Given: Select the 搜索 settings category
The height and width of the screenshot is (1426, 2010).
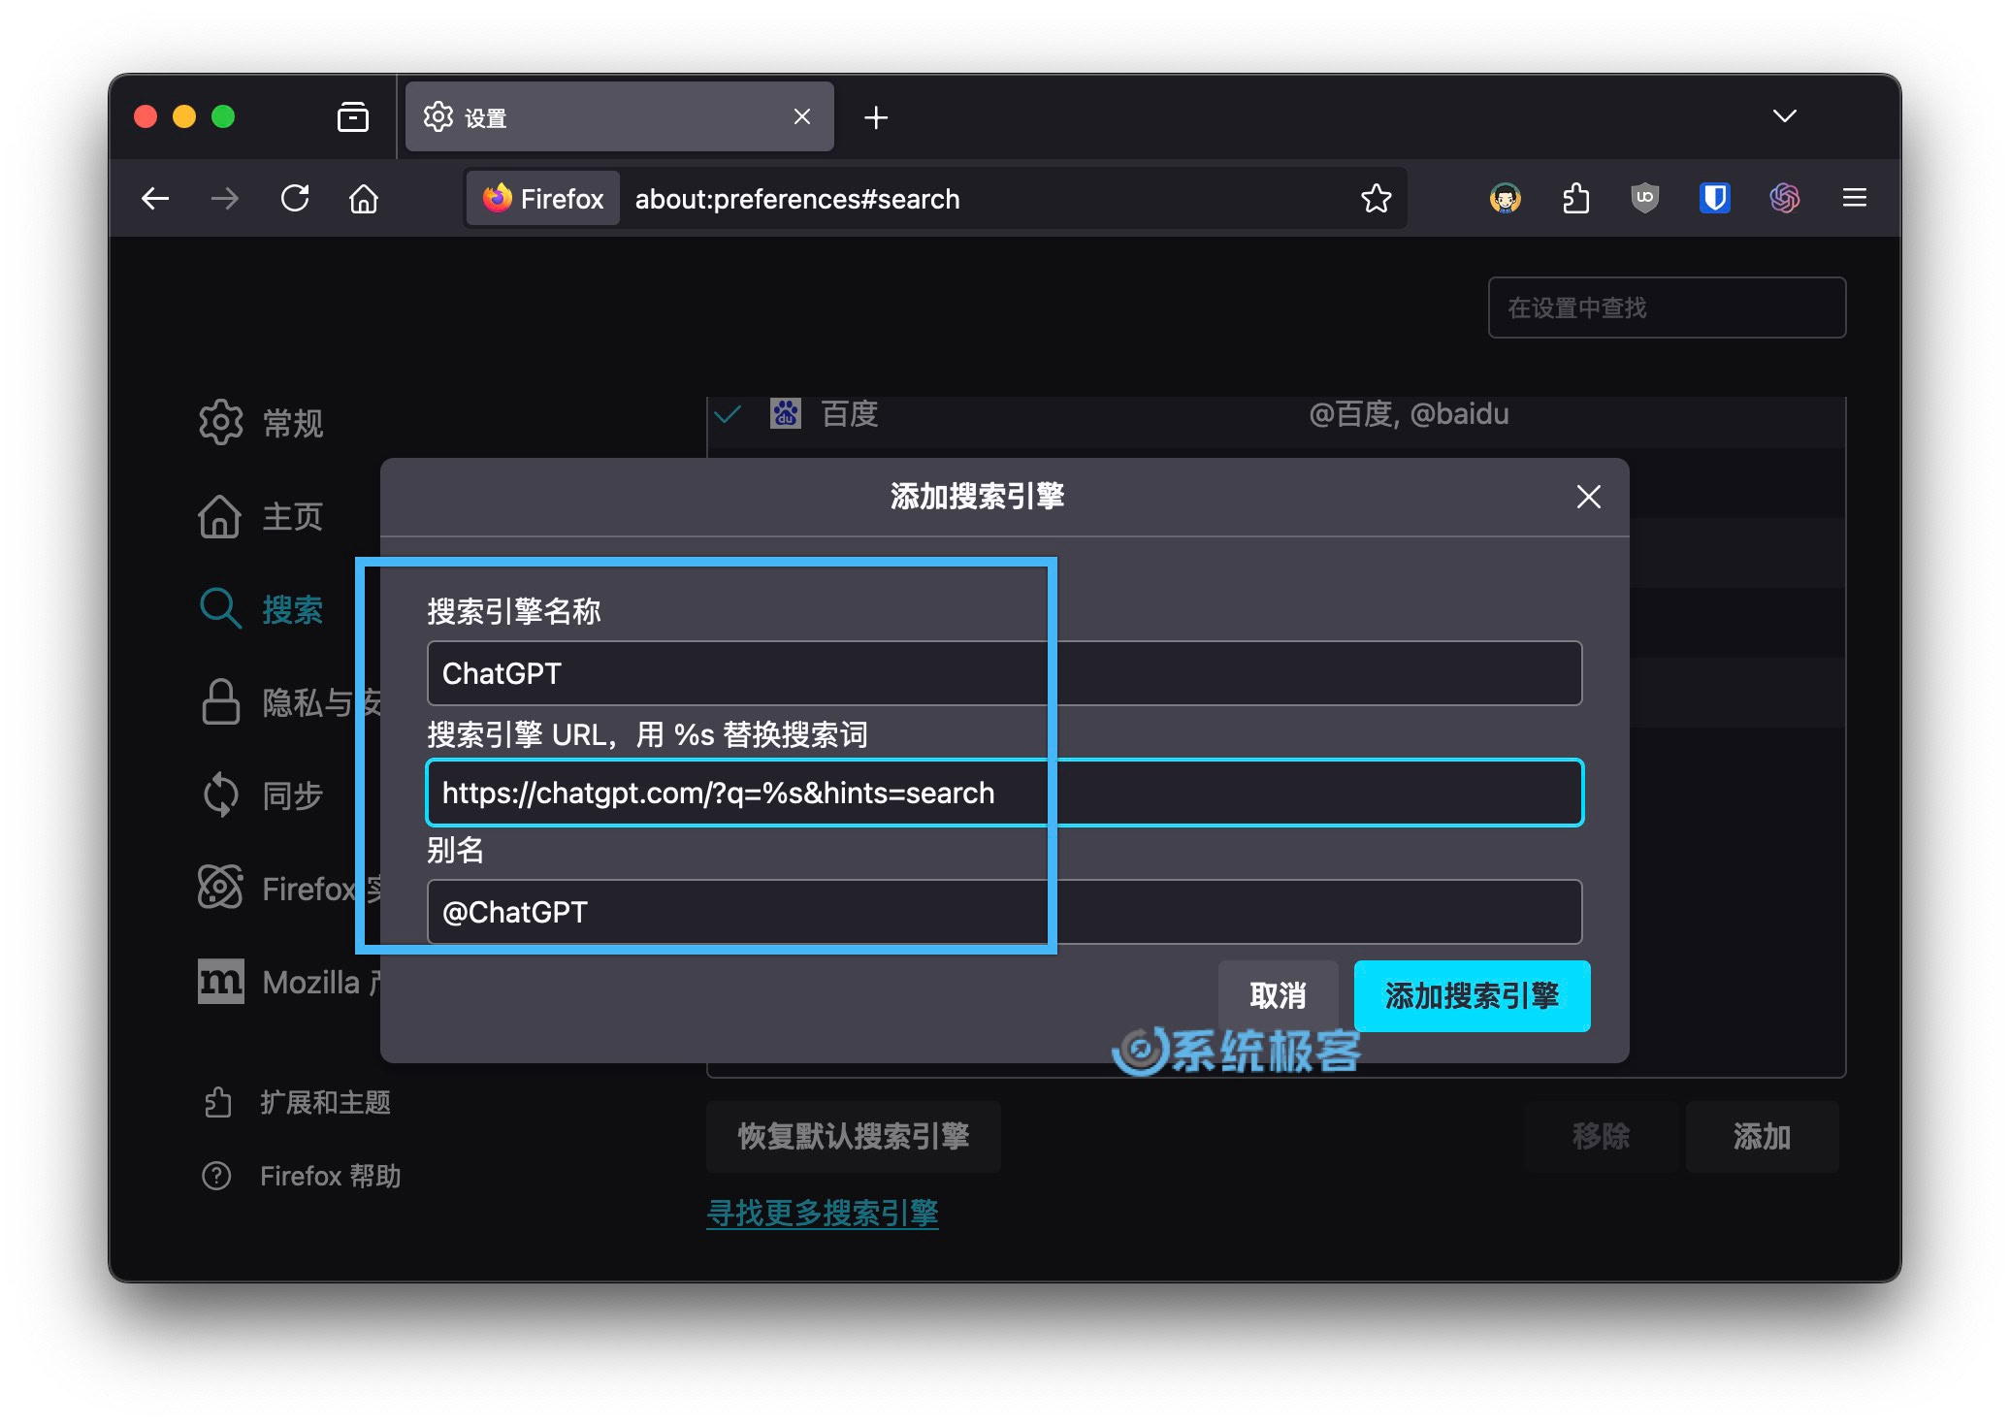Looking at the screenshot, I should click(262, 609).
